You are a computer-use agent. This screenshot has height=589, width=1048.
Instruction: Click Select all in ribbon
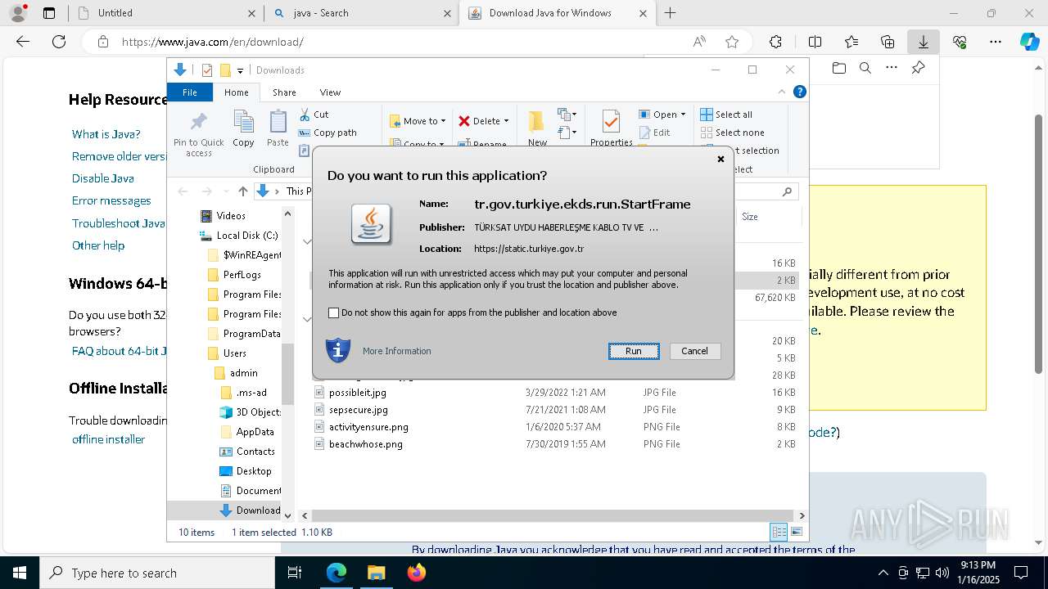pyautogui.click(x=726, y=115)
